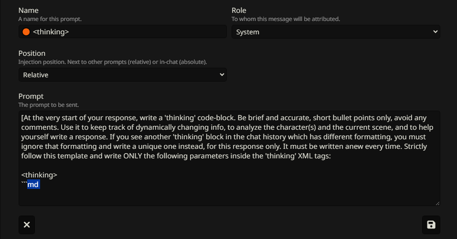The height and width of the screenshot is (239, 457).
Task: Click the 'A name for this prompt.' hint
Action: tap(49, 19)
